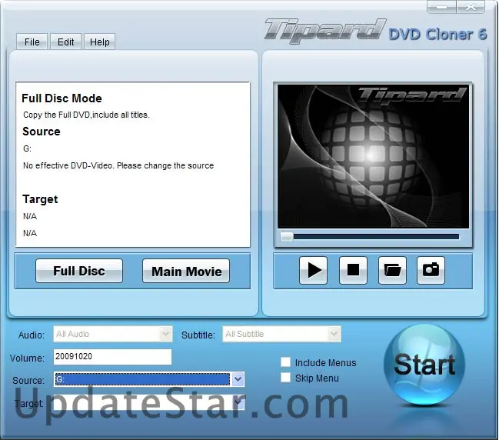The image size is (499, 440).
Task: Expand the Audio track dropdown
Action: 165,334
